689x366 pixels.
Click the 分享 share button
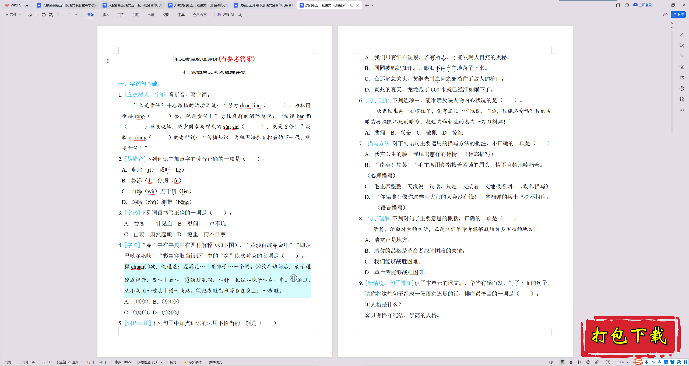pos(678,15)
